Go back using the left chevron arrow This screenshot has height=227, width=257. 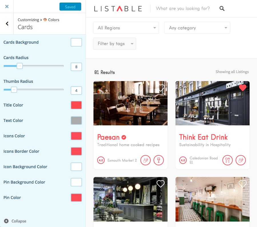coord(7,24)
